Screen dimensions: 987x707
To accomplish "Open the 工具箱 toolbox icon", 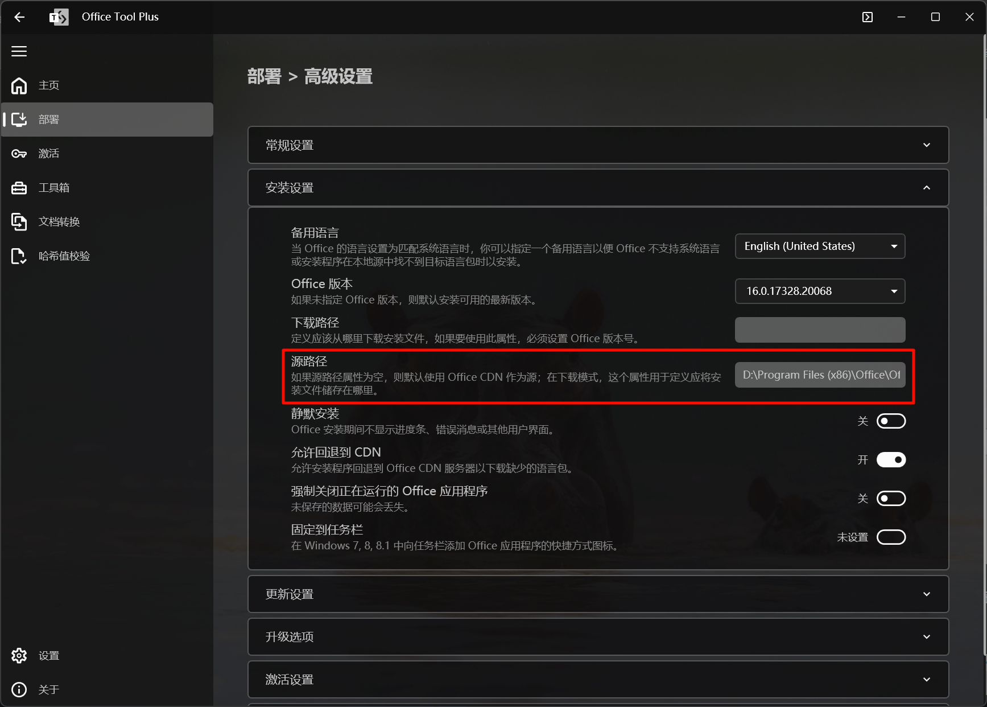I will (19, 188).
